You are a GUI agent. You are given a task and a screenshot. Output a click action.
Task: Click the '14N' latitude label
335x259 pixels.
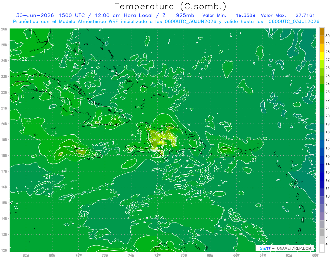click(4, 218)
